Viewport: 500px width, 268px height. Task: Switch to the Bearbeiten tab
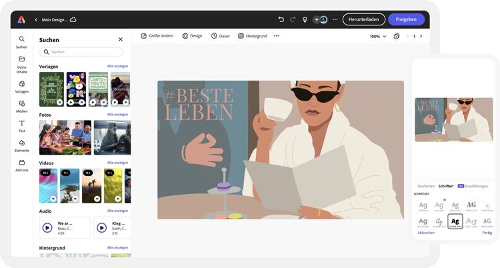pyautogui.click(x=426, y=186)
